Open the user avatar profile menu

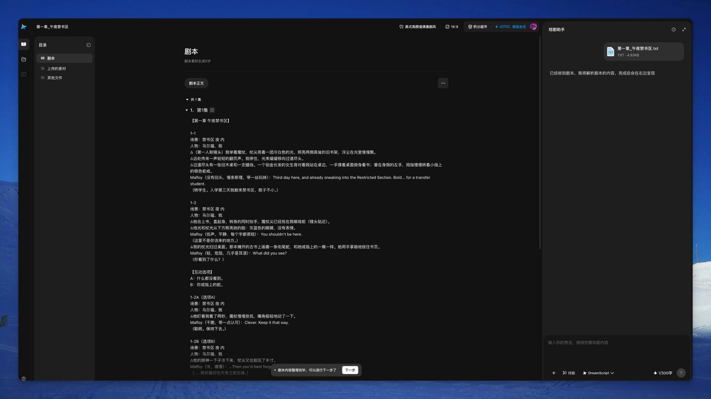(533, 27)
